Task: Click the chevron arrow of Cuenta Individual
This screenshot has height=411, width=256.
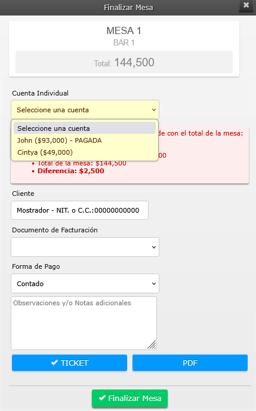Action: 154,110
